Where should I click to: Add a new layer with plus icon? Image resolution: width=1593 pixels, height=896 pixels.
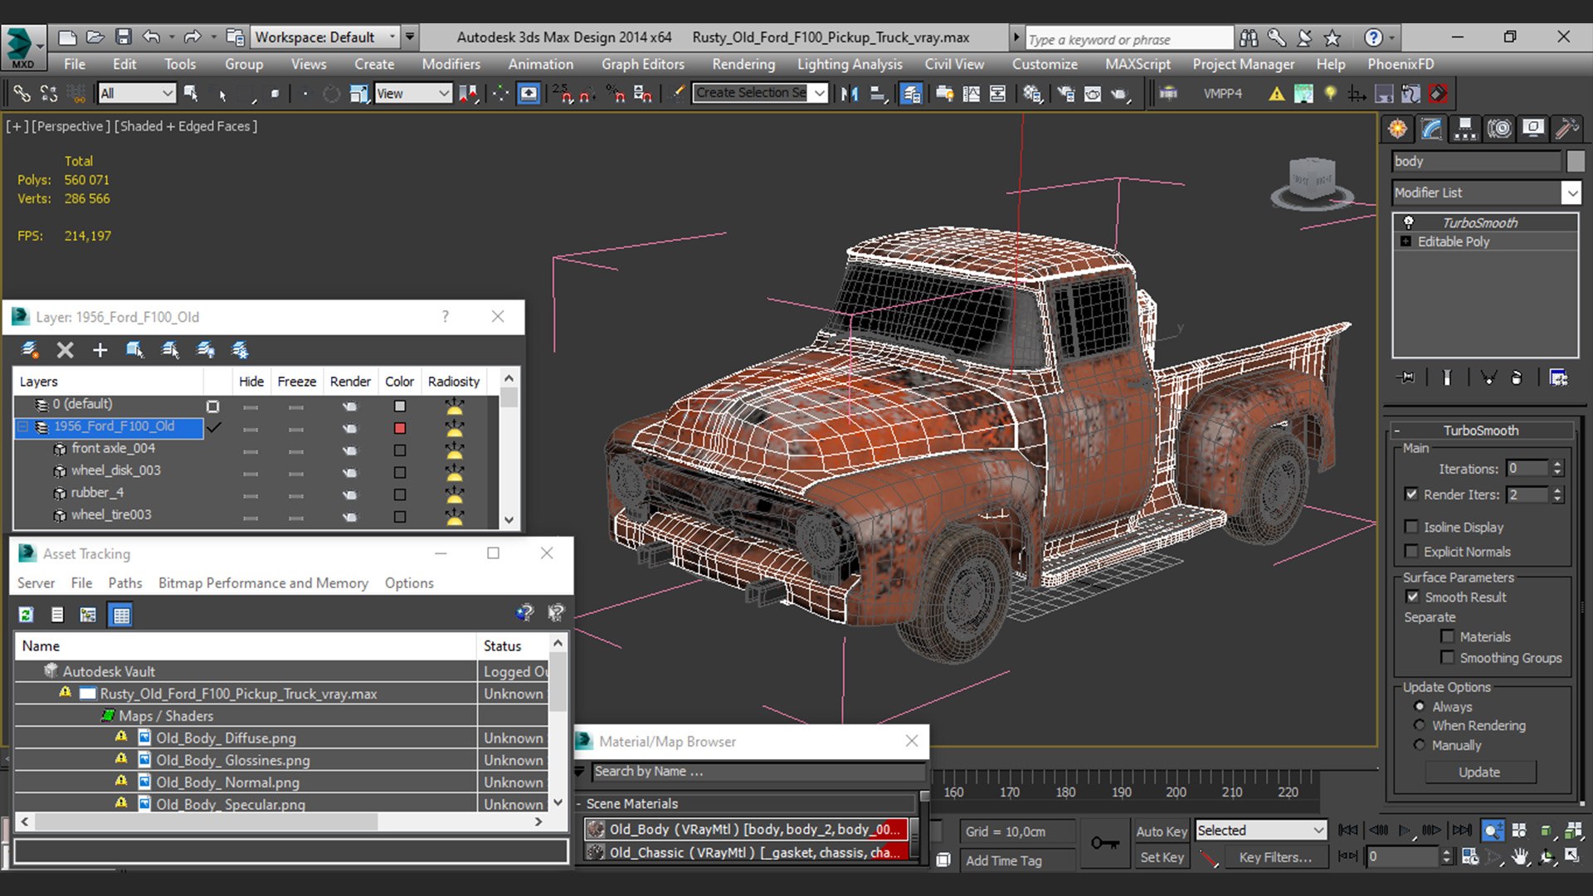point(100,350)
